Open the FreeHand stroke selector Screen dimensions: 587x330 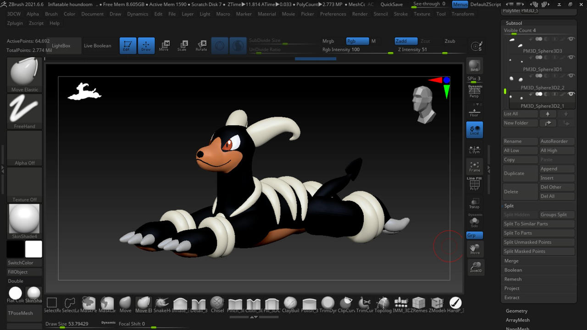(x=25, y=112)
